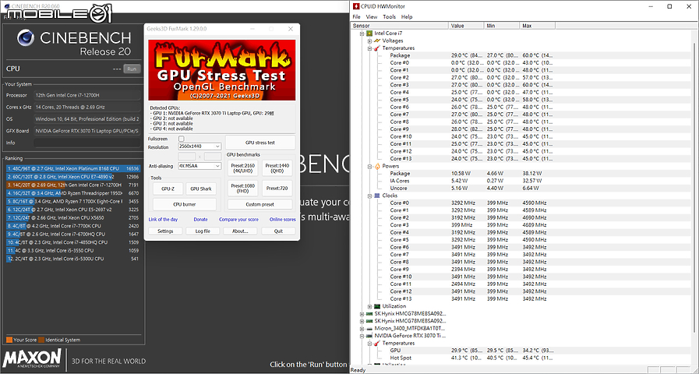Expand the Micron_3400 drive node
699x374 pixels.
click(x=362, y=329)
